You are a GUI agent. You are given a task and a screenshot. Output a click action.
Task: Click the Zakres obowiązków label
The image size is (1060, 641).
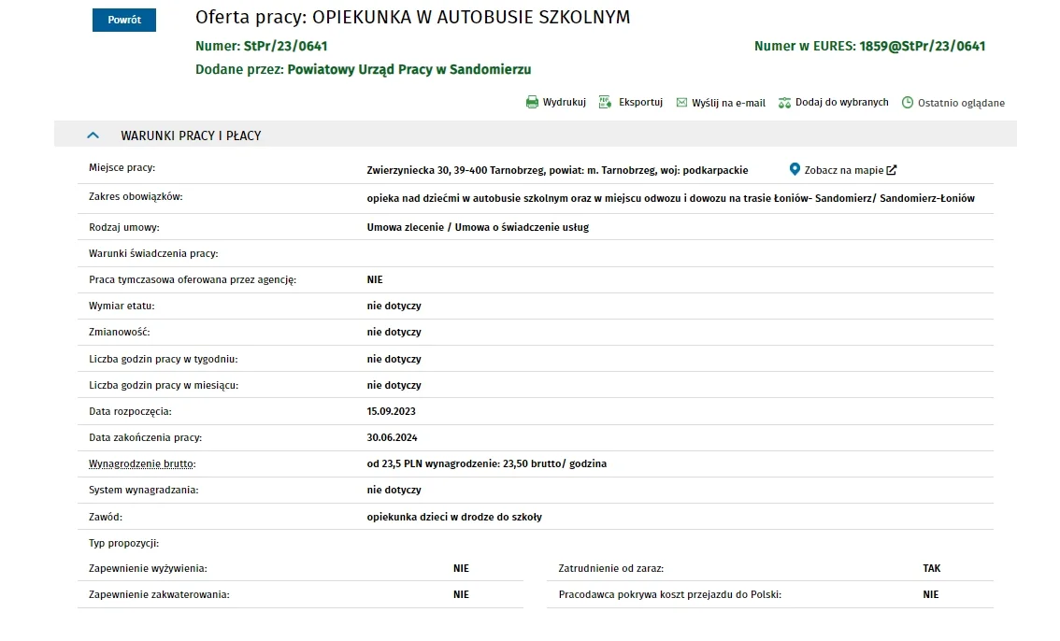[x=136, y=197]
